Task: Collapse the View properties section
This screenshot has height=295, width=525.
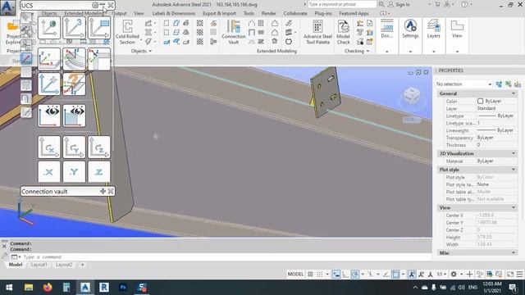Action: pos(514,207)
